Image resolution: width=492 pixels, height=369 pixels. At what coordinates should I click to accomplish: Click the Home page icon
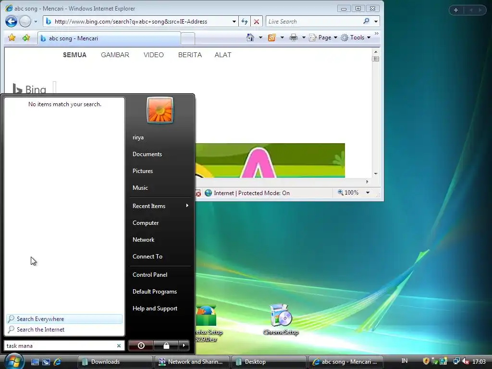250,37
